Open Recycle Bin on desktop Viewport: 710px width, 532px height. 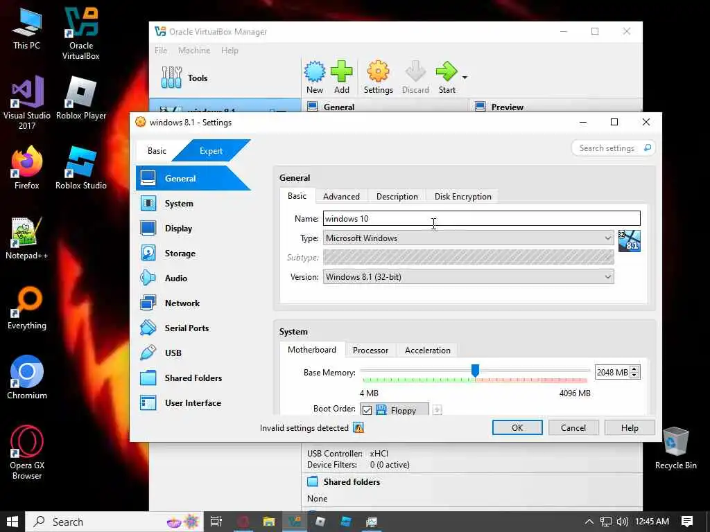point(675,448)
